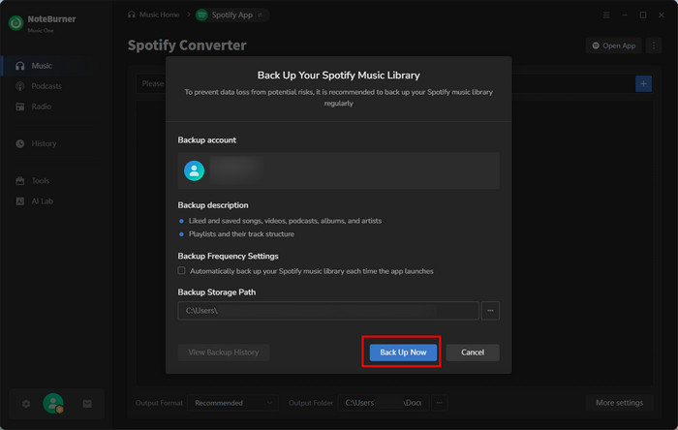
Task: Click the Tools toolbox icon
Action: coord(20,181)
